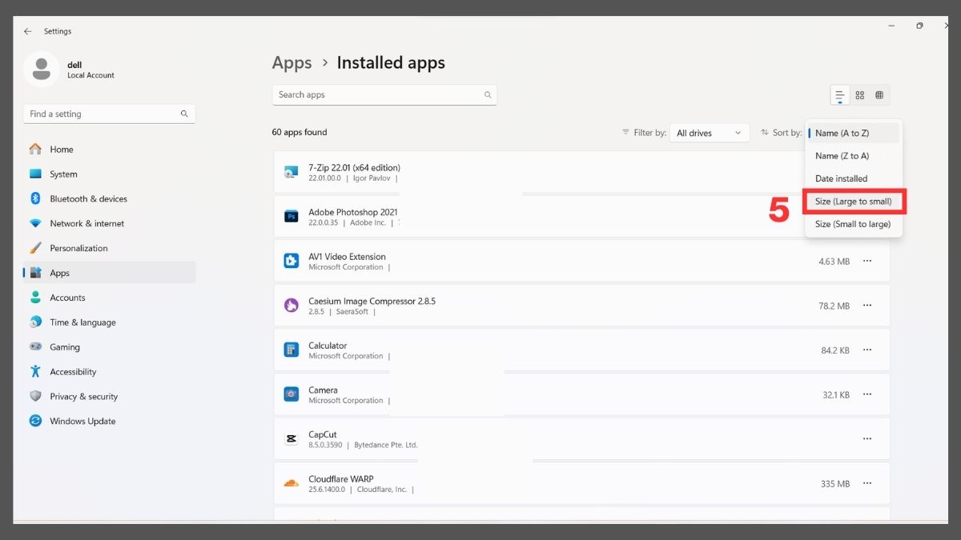
Task: Restore down the Settings window
Action: point(919,26)
